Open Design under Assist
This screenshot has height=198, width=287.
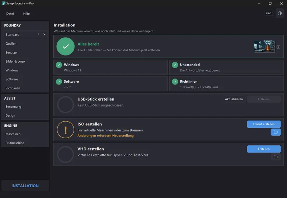coord(25,115)
